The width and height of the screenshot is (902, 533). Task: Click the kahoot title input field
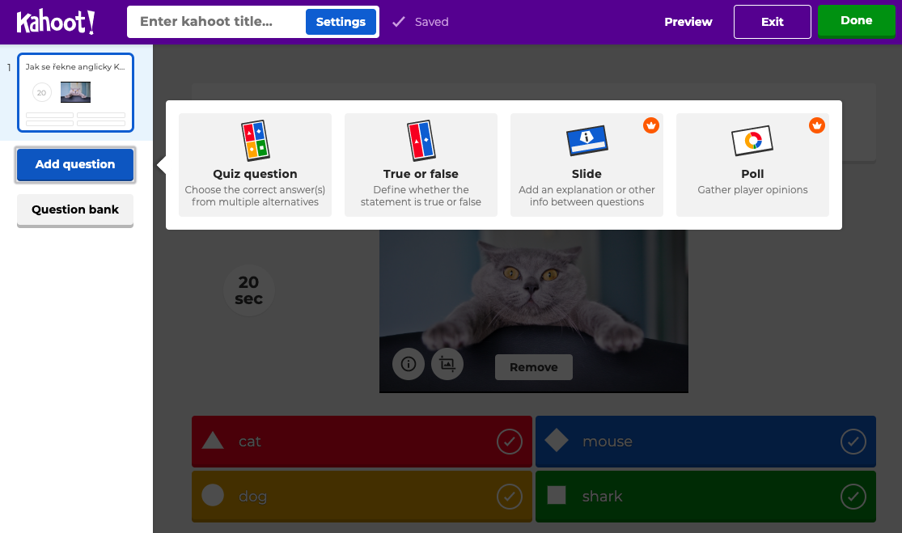click(218, 22)
